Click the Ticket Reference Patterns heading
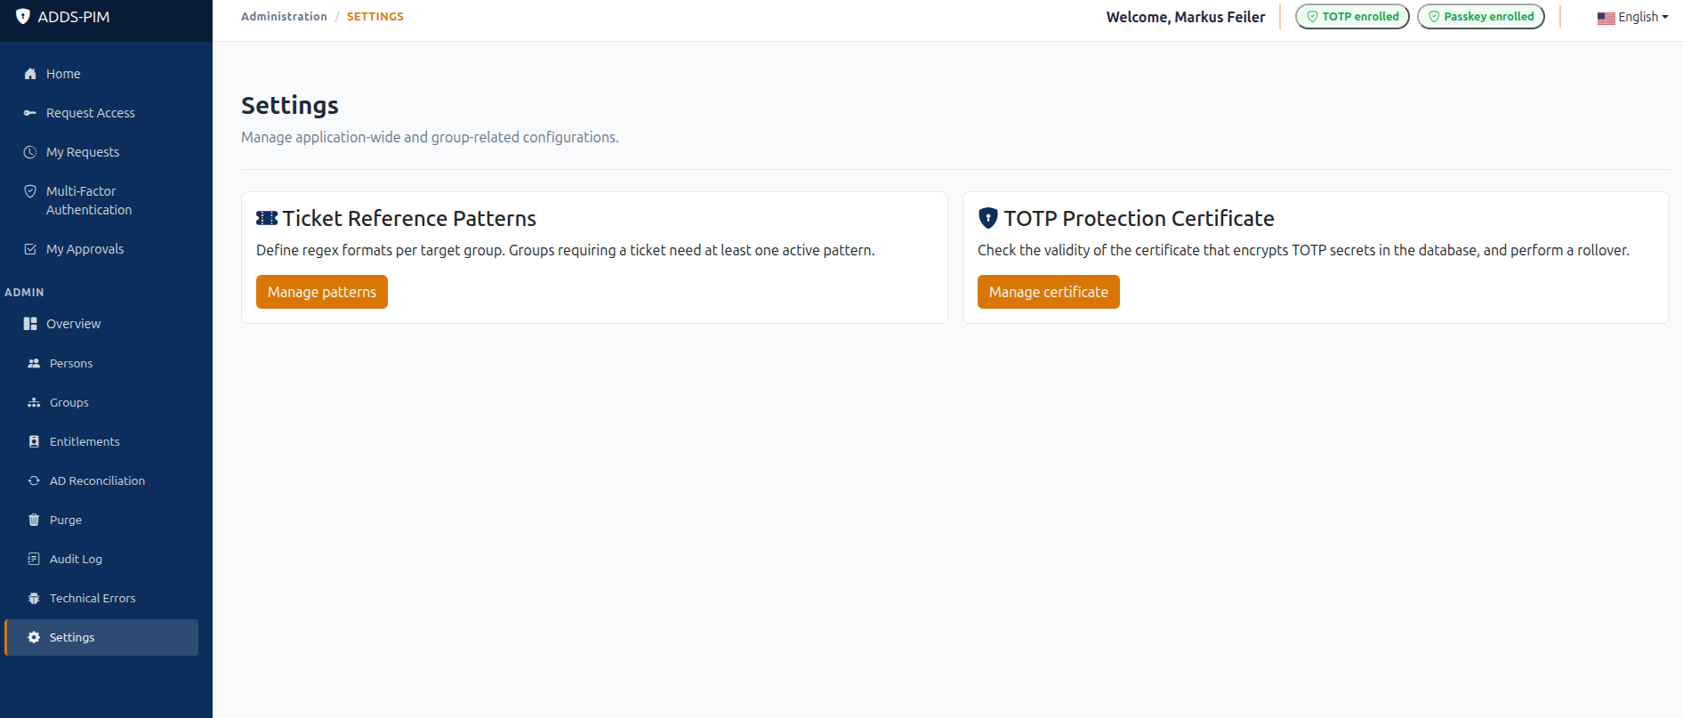The width and height of the screenshot is (1683, 718). 409,218
